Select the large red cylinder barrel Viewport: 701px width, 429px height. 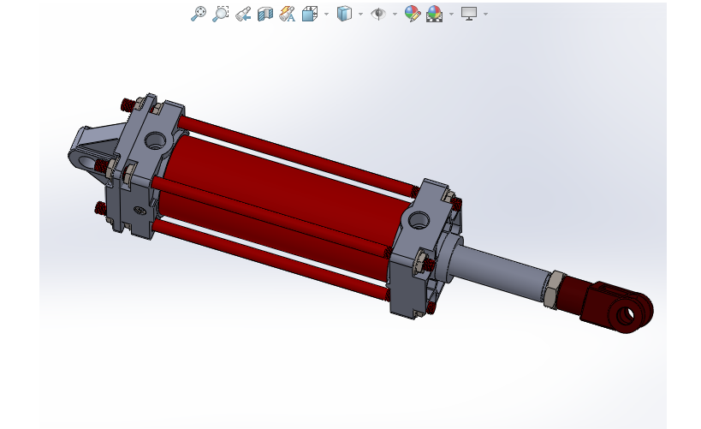point(286,201)
